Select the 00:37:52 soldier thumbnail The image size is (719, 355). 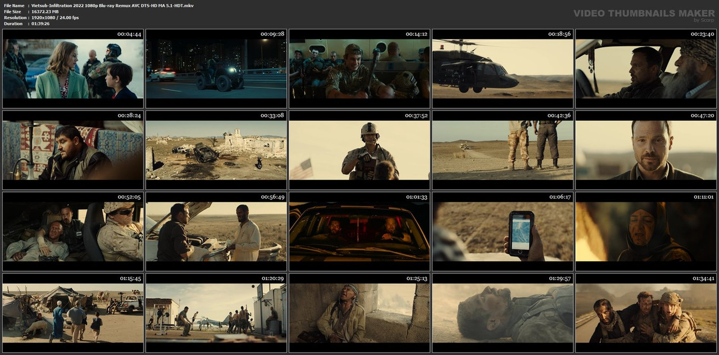(359, 150)
